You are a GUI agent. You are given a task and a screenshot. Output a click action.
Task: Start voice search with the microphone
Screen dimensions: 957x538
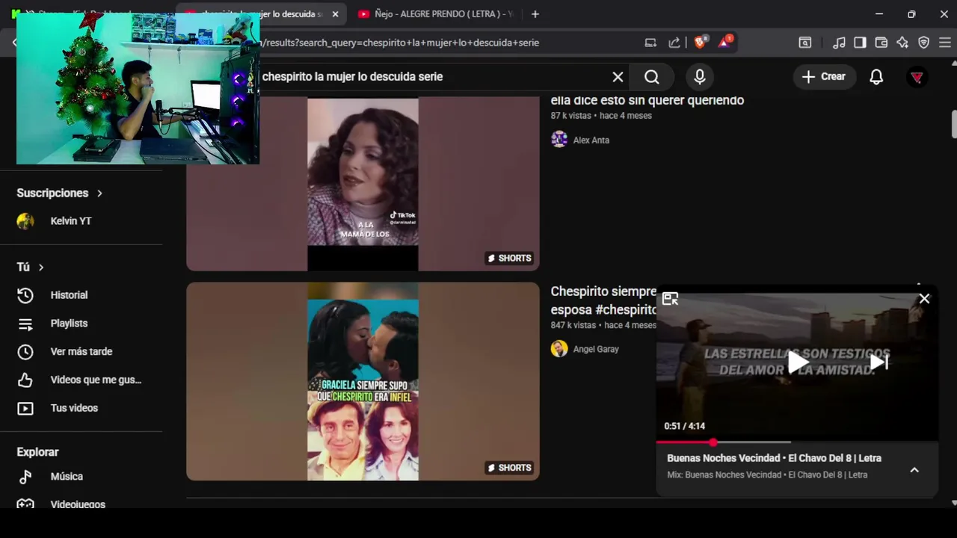pyautogui.click(x=700, y=77)
